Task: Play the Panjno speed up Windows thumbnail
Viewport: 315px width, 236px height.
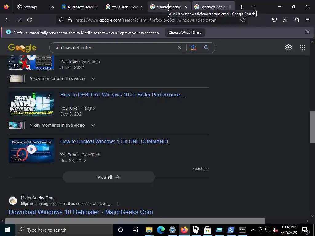Action: coord(31,104)
